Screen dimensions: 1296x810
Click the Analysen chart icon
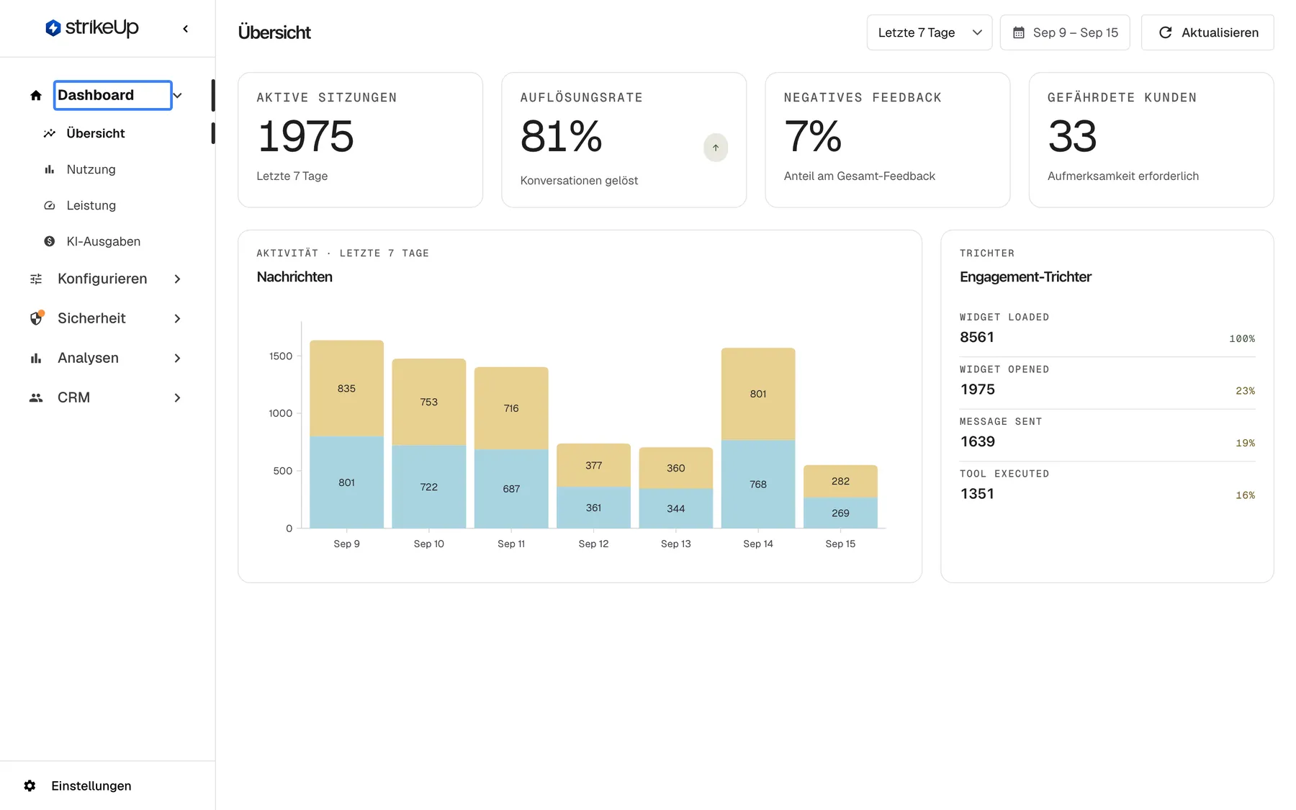[36, 358]
